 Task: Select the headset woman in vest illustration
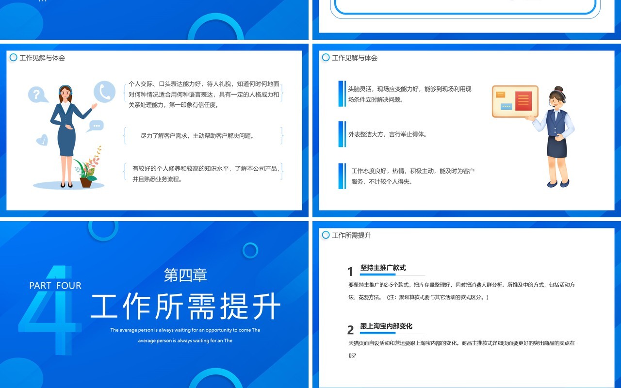(553, 137)
